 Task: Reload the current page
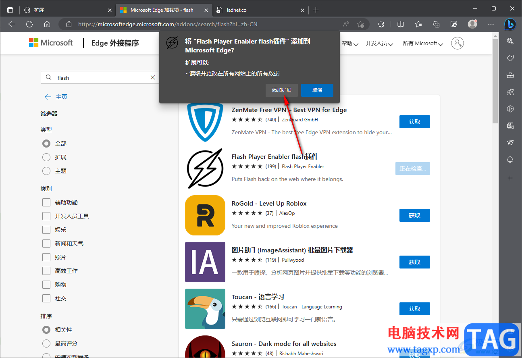29,24
